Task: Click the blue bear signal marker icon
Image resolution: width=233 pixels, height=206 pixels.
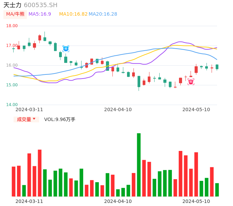Action: pos(66,49)
